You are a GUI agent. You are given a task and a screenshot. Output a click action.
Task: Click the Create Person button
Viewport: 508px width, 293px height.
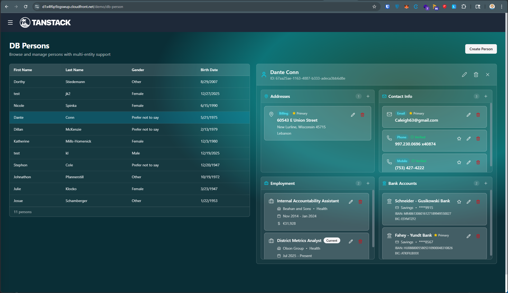(481, 49)
